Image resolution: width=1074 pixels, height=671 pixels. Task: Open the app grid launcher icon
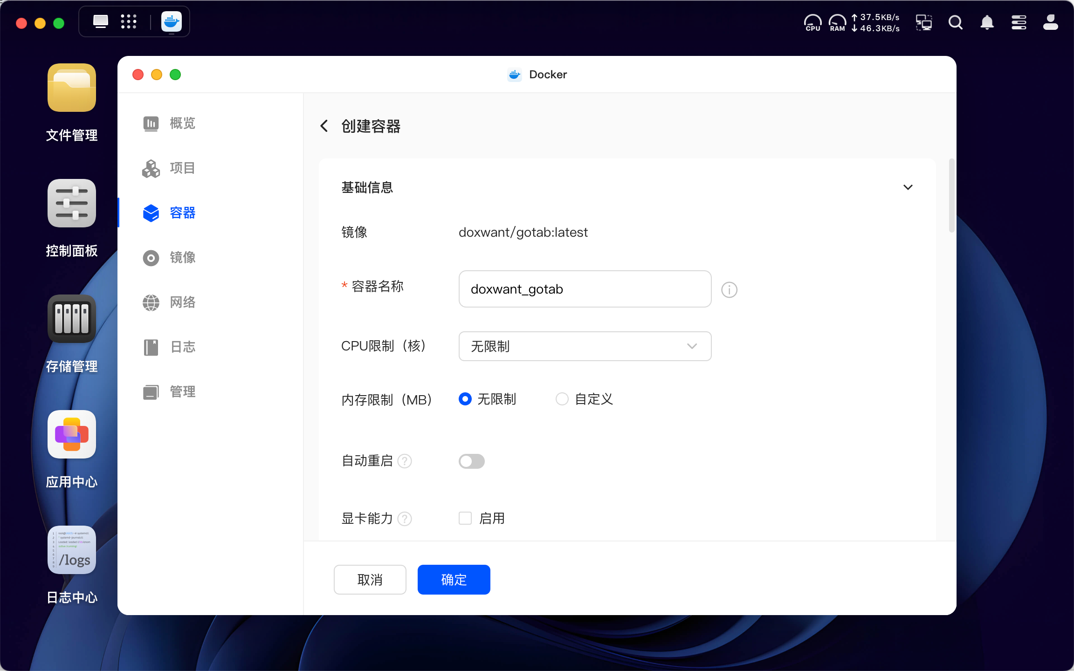click(x=129, y=21)
